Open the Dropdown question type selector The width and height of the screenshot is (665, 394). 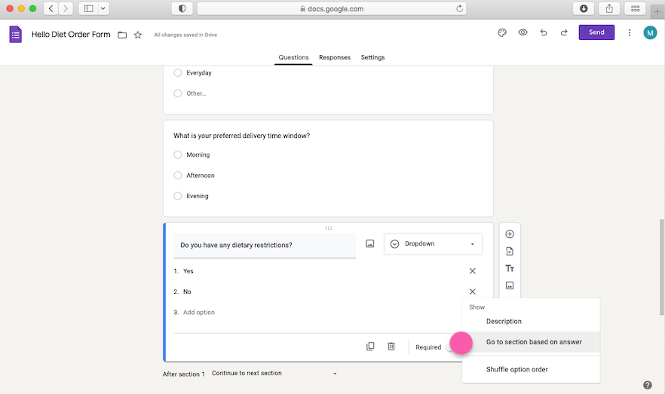tap(433, 244)
